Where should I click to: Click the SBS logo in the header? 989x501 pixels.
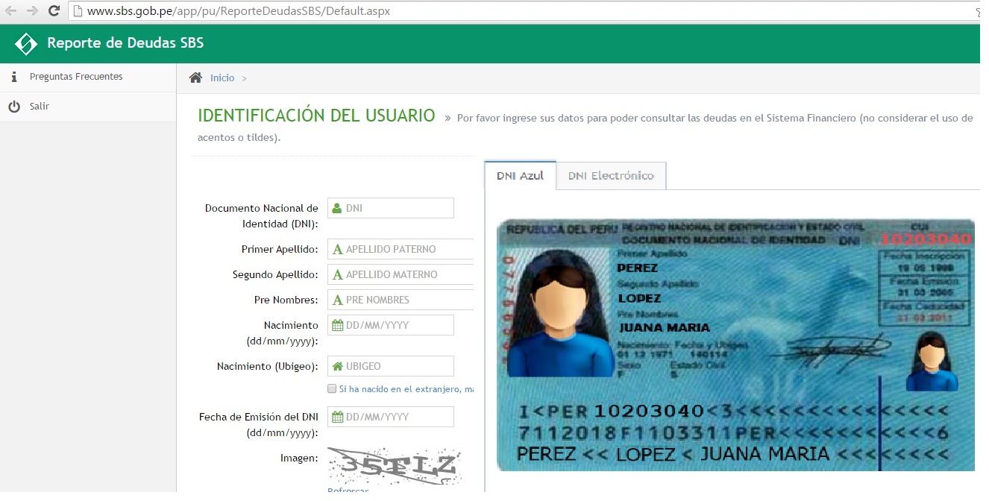click(x=26, y=44)
